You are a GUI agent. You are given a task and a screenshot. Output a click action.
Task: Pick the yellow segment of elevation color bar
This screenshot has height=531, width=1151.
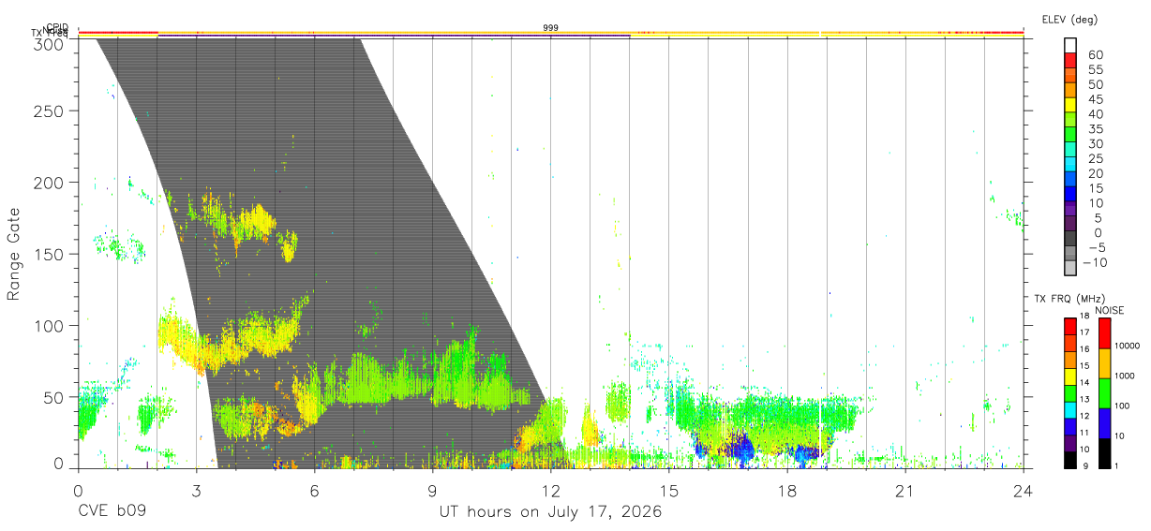coord(1070,104)
